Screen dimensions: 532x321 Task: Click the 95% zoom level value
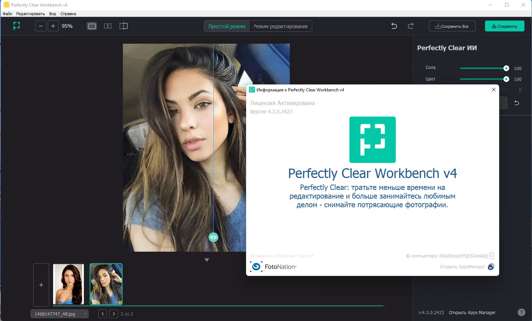click(x=67, y=26)
